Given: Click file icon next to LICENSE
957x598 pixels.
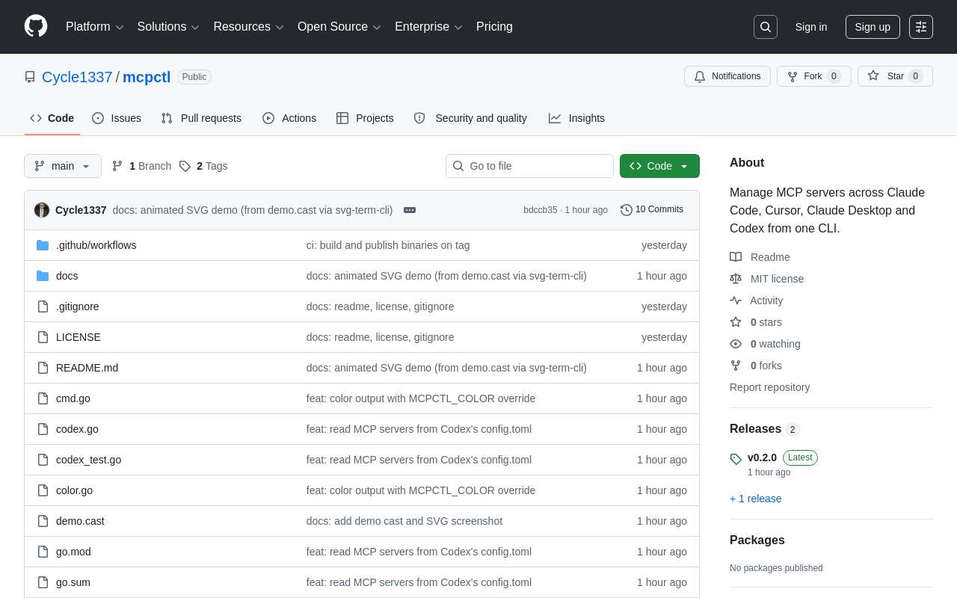Looking at the screenshot, I should (x=43, y=337).
